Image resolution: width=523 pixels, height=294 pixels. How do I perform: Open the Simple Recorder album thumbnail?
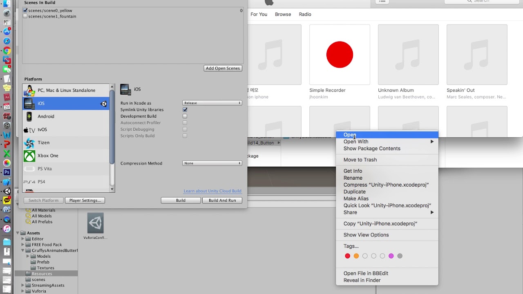click(x=340, y=55)
